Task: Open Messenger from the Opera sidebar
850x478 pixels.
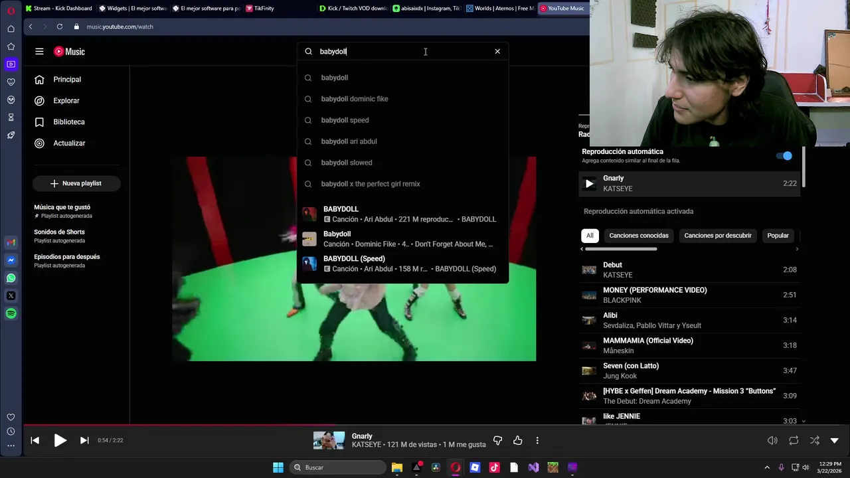Action: pos(11,260)
